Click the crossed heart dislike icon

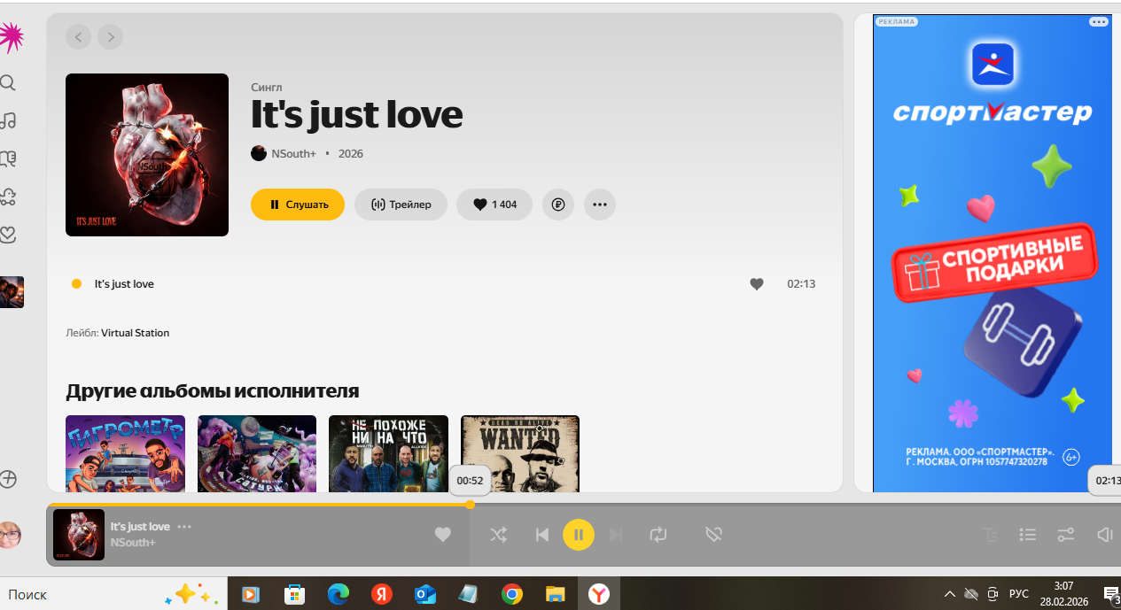click(x=713, y=534)
